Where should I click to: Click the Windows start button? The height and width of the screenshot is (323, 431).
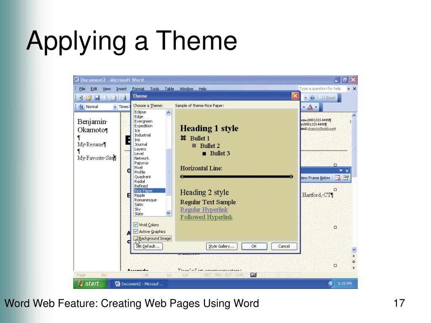coord(90,284)
